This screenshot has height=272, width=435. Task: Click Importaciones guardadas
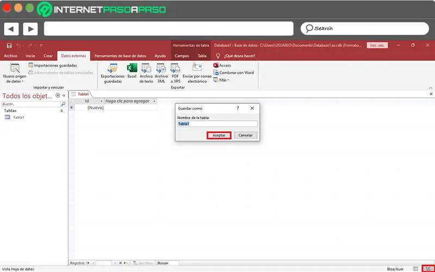[x=52, y=65]
